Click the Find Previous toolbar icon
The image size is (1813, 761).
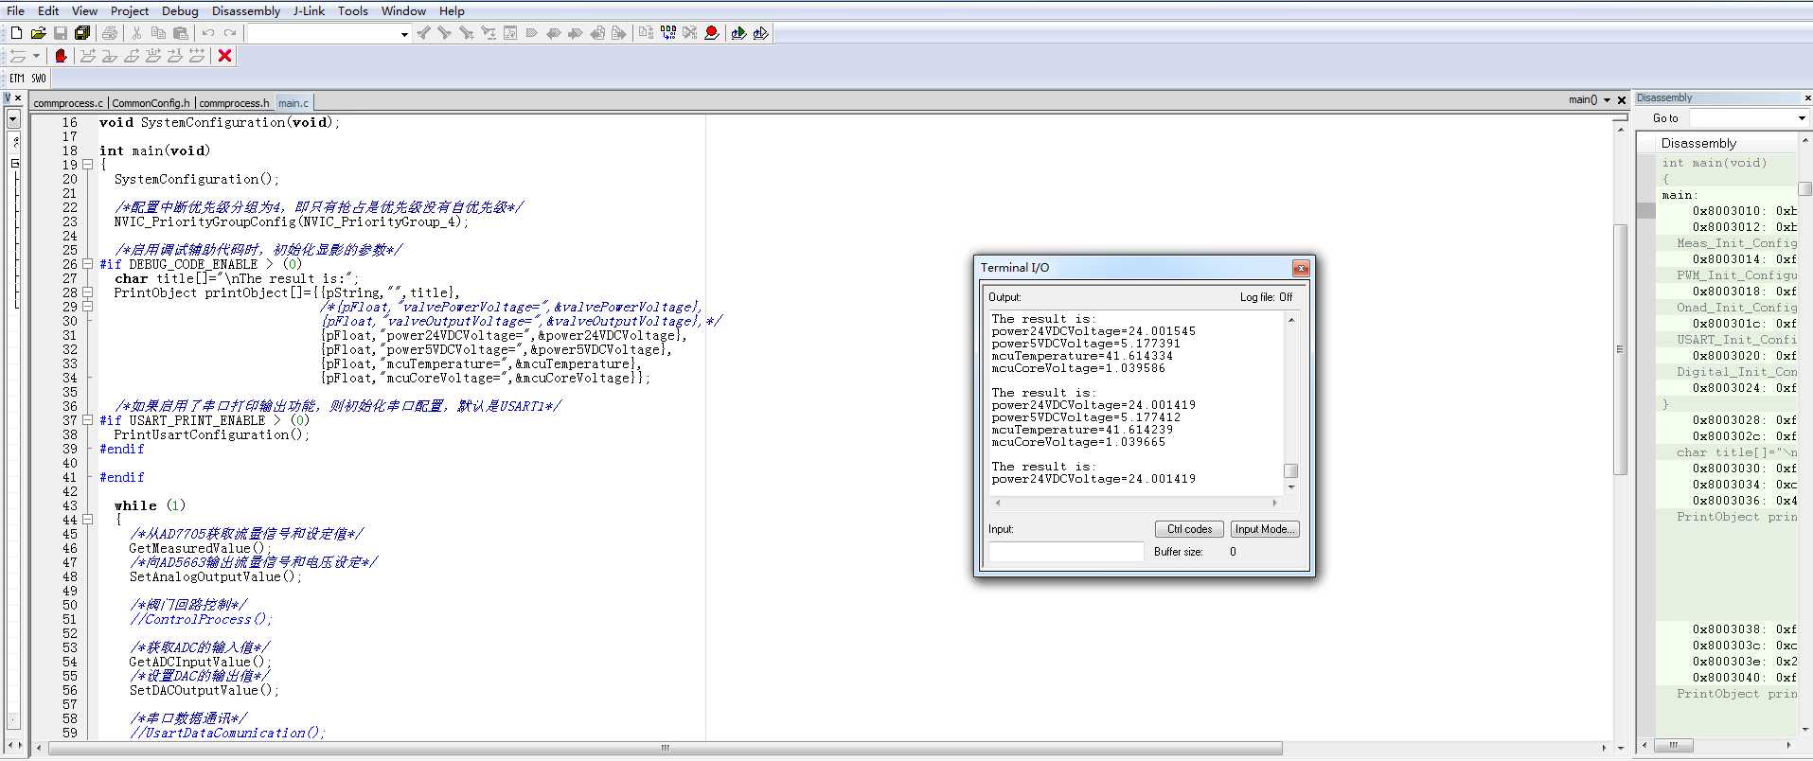coord(423,33)
